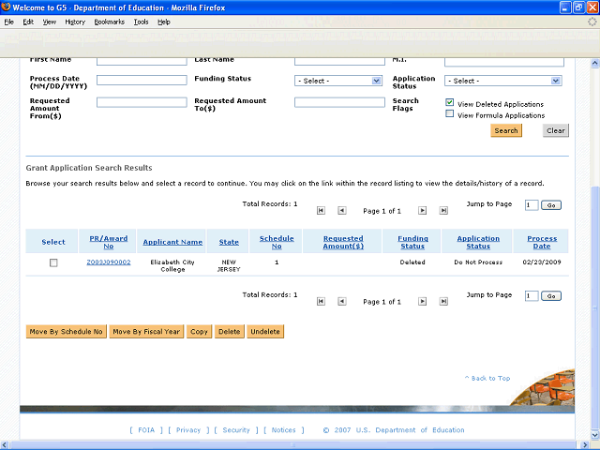Viewport: 600px width, 450px height.
Task: Click upper Go button beside Jump to Page
Action: 551,205
